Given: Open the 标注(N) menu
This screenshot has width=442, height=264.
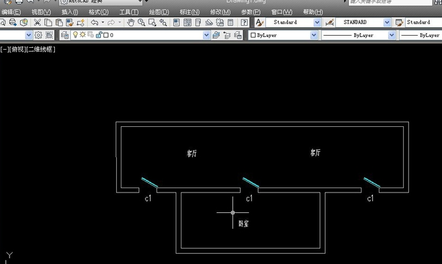Looking at the screenshot, I should [x=190, y=12].
